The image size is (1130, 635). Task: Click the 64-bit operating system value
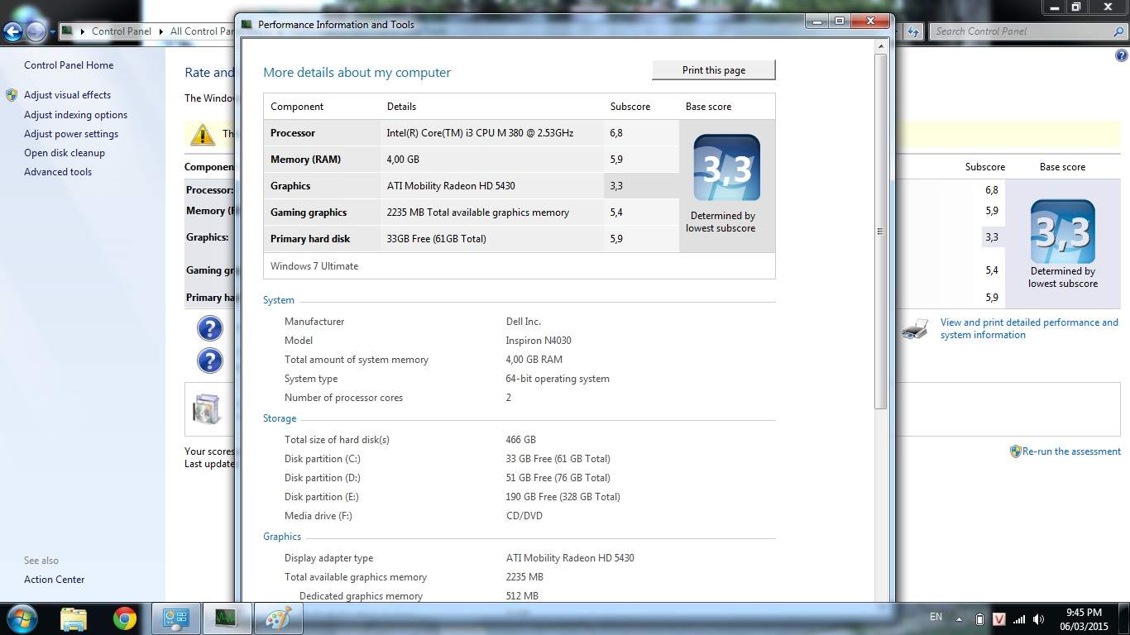[x=558, y=379]
